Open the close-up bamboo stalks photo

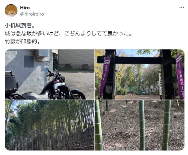tap(139, 125)
